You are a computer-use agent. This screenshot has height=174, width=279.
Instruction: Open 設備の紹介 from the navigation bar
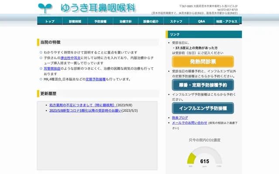point(151,21)
